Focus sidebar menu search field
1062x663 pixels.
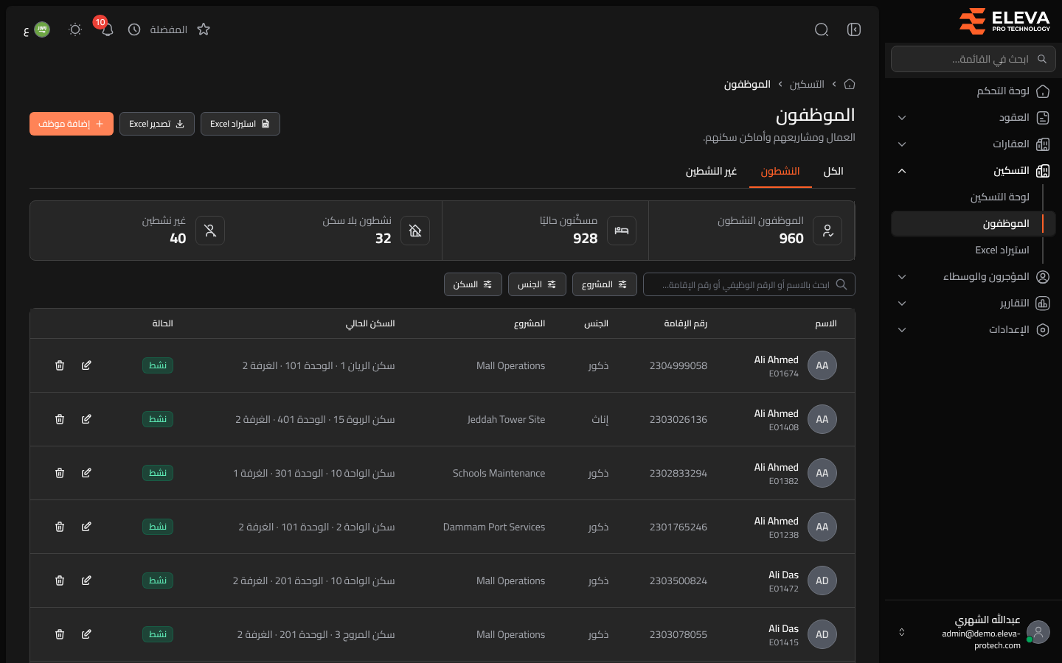(974, 59)
